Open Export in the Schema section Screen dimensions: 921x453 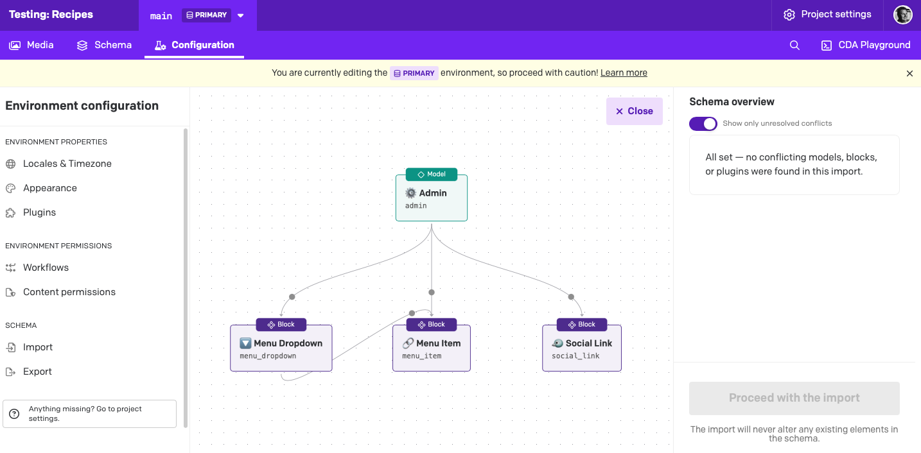tap(37, 372)
